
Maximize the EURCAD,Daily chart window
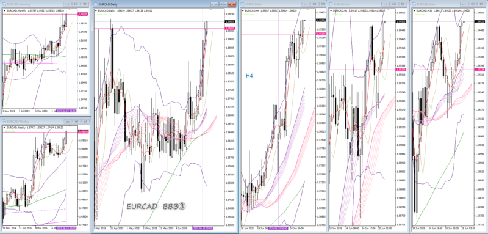click(223, 4)
